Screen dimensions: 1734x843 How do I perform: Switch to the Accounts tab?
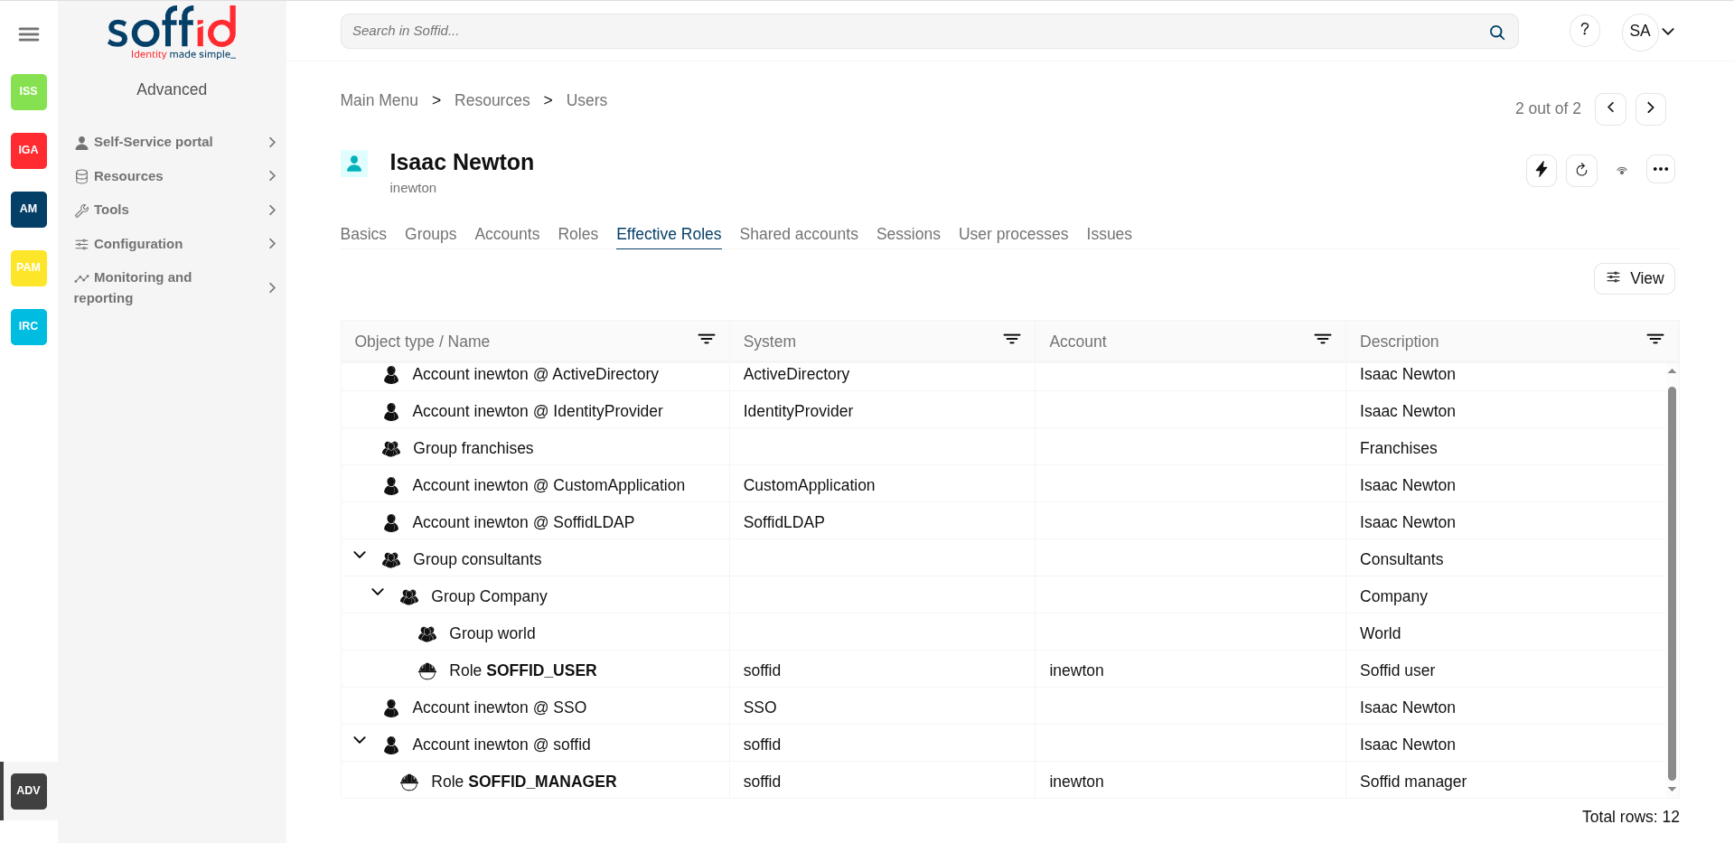coord(507,234)
